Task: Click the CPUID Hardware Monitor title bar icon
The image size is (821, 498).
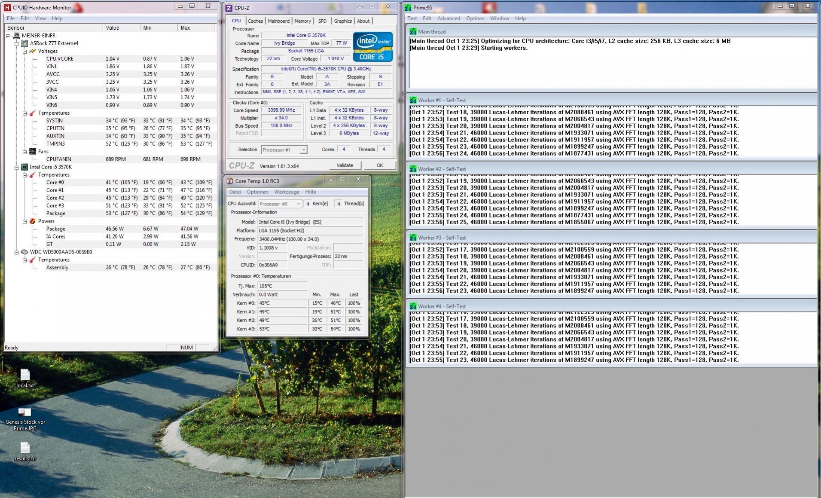Action: coord(7,7)
